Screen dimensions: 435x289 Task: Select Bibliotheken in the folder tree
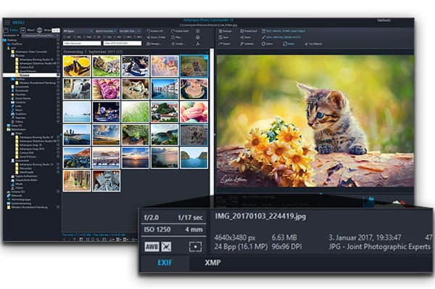[x=19, y=129]
